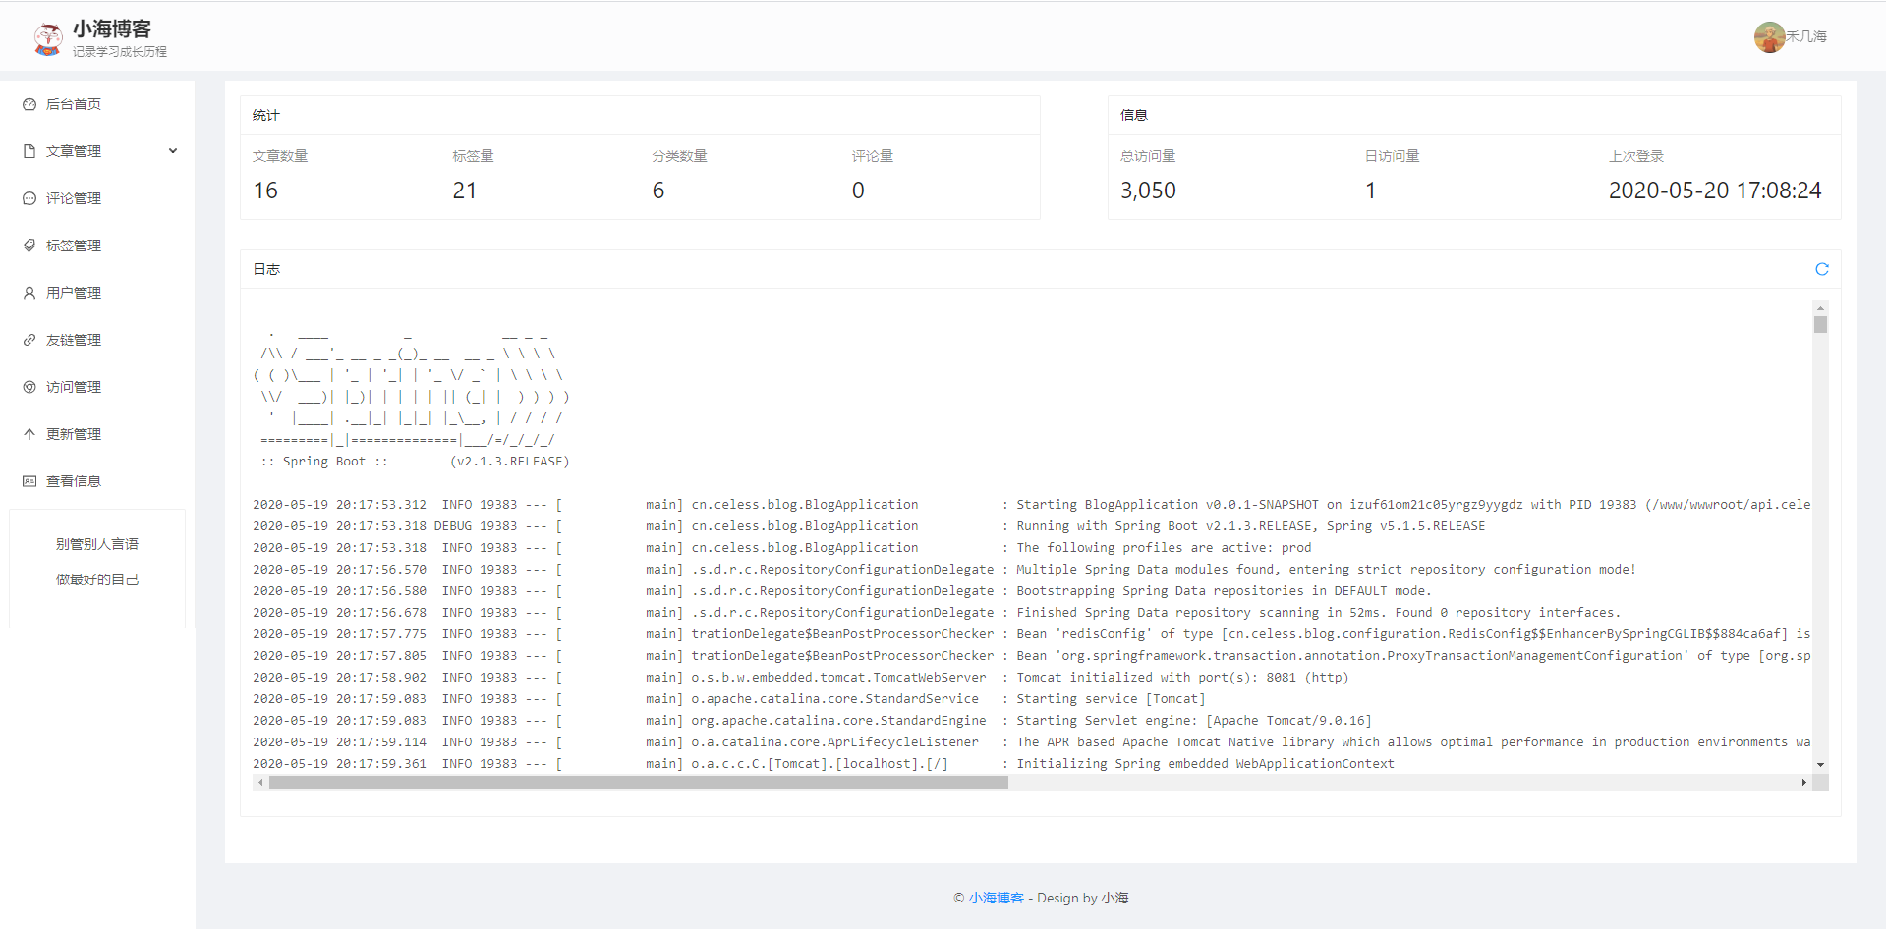
Task: Click the 小海博客 footer link
Action: [x=996, y=898]
